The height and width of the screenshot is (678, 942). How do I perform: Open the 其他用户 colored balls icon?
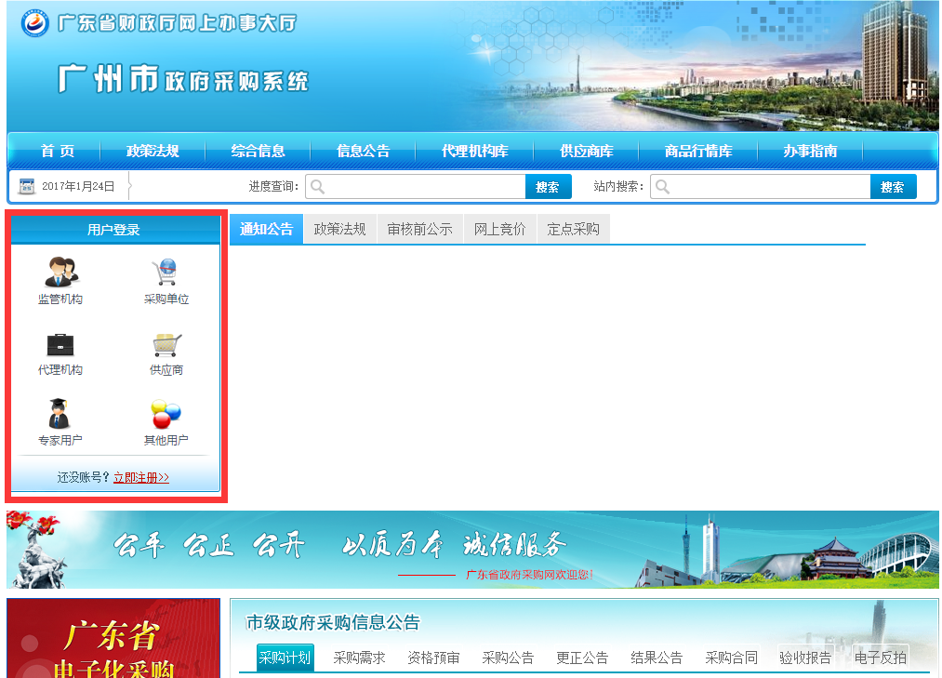166,414
